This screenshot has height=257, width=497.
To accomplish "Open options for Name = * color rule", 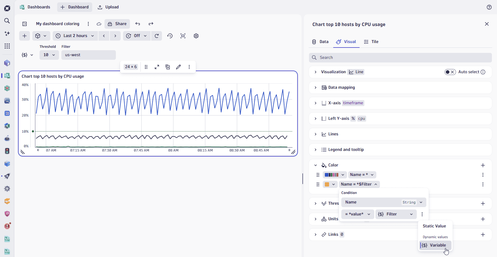I will [483, 175].
